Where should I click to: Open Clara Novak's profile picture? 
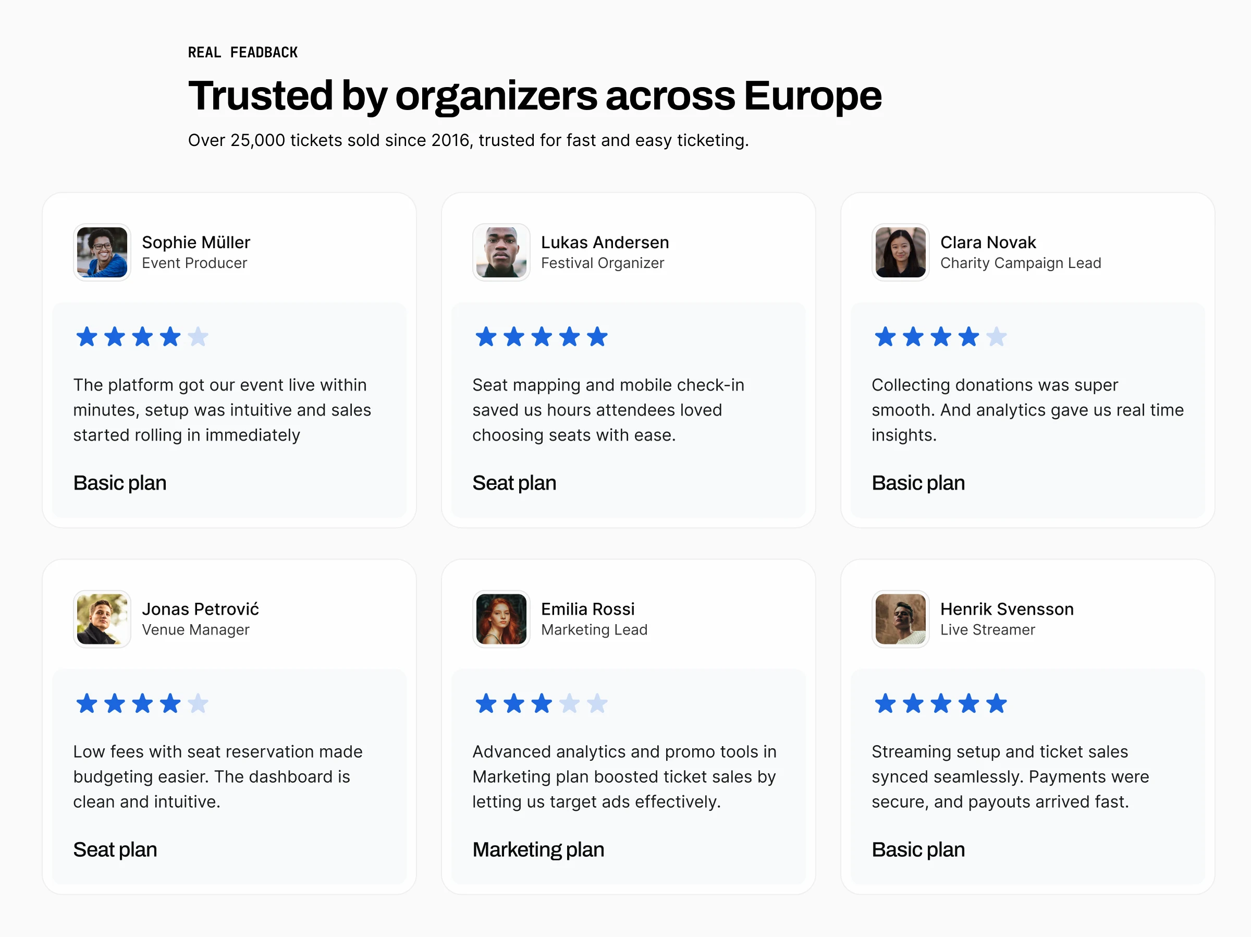900,252
